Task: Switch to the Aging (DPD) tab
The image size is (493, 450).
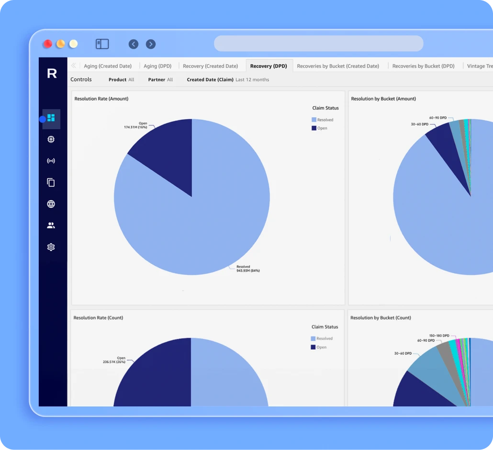Action: point(157,66)
